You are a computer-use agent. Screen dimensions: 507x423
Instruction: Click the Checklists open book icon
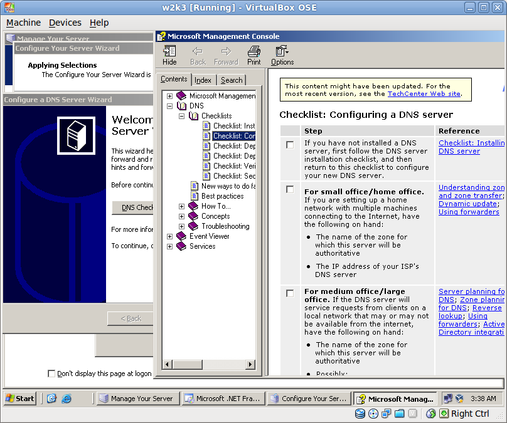(193, 115)
